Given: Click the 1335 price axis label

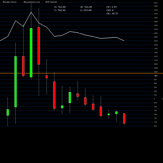Looking at the screenshot, I should tap(156, 25).
